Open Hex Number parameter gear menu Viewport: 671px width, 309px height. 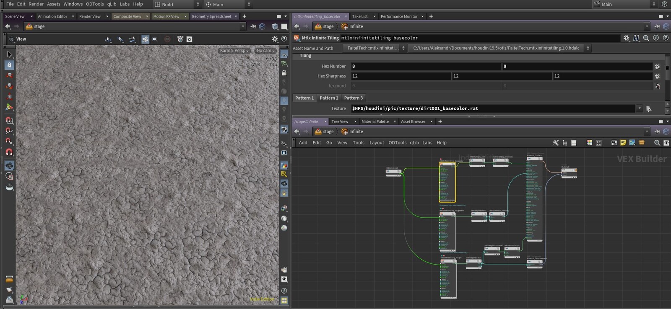pyautogui.click(x=657, y=67)
